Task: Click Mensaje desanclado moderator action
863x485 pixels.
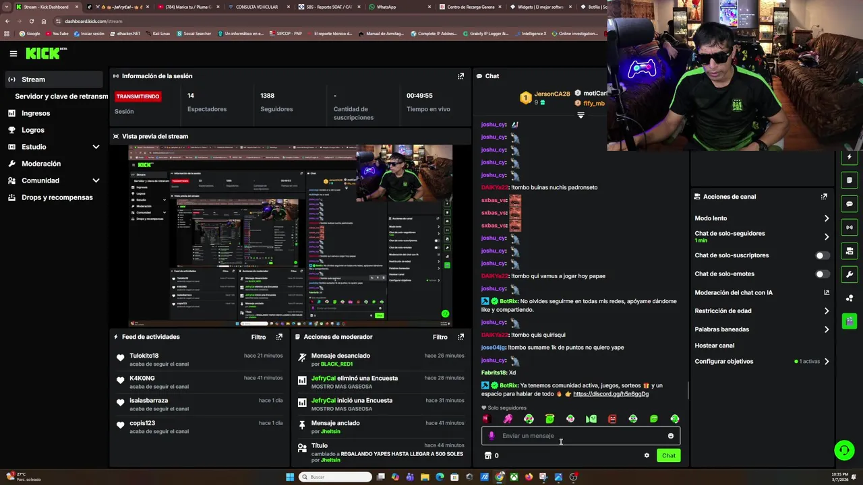Action: coord(340,356)
